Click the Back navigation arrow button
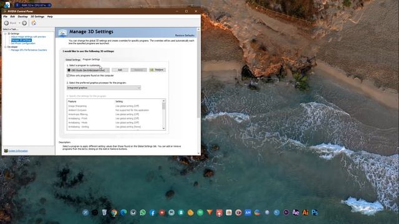 [x=7, y=23]
